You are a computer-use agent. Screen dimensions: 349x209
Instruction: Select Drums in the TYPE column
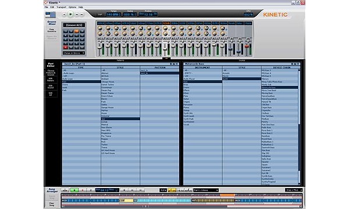click(x=81, y=85)
